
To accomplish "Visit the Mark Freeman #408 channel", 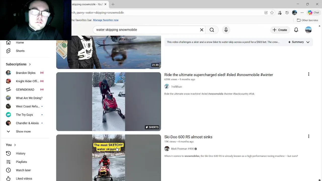I will pos(182,149).
